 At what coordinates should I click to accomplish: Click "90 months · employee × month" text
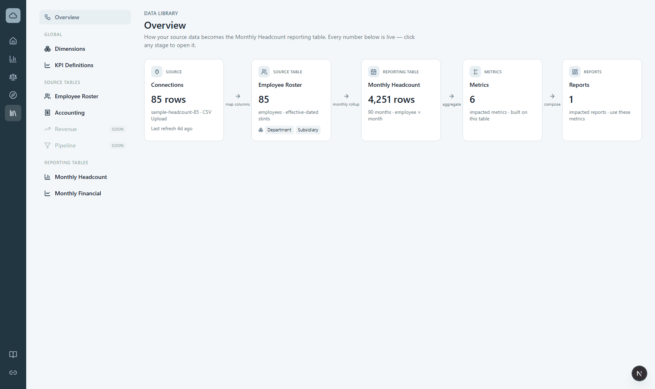tap(394, 115)
